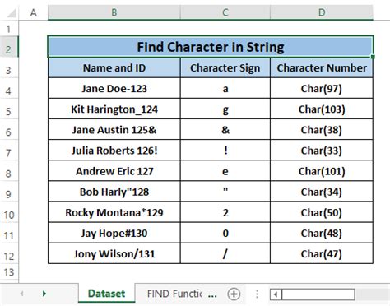The width and height of the screenshot is (390, 306).
Task: Select column C header
Action: 225,12
